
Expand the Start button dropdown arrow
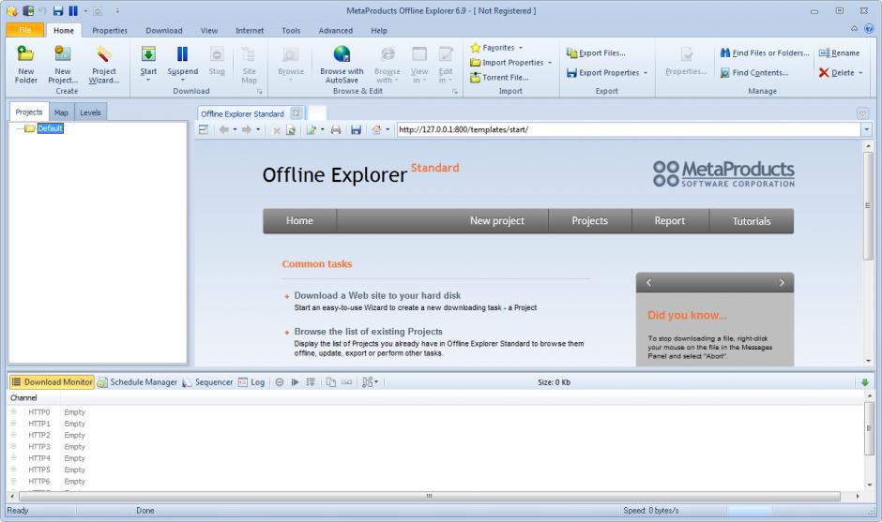click(x=148, y=80)
